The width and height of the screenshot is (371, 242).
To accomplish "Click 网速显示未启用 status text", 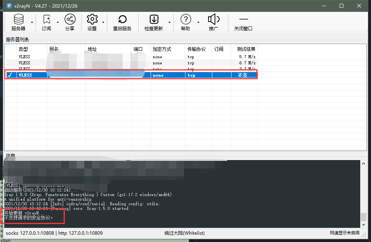I will tap(345, 233).
